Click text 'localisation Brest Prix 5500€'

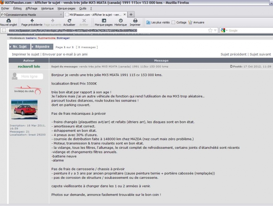(x=74, y=83)
